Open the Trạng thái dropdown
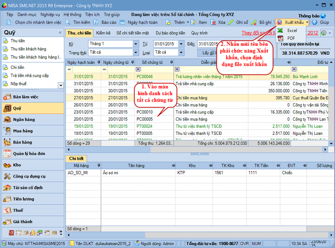Screen dimensions: 335x248 (x=136, y=52)
